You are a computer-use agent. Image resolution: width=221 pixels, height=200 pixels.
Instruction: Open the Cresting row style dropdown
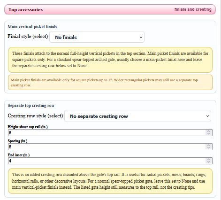[x=137, y=116]
